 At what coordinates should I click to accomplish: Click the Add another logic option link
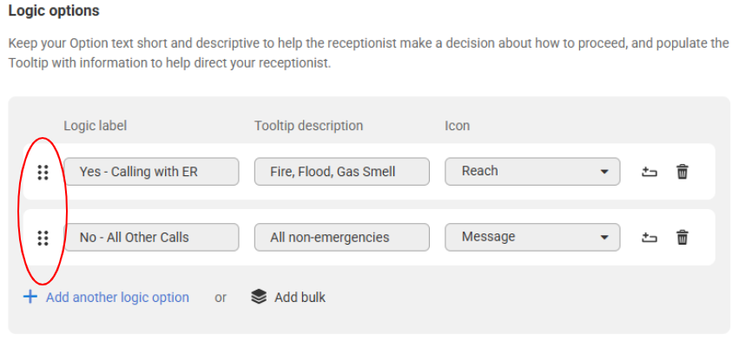117,298
